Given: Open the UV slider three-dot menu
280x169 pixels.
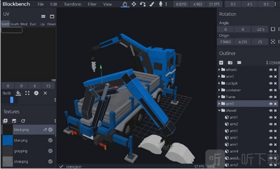Looking at the screenshot, I should (x=55, y=100).
